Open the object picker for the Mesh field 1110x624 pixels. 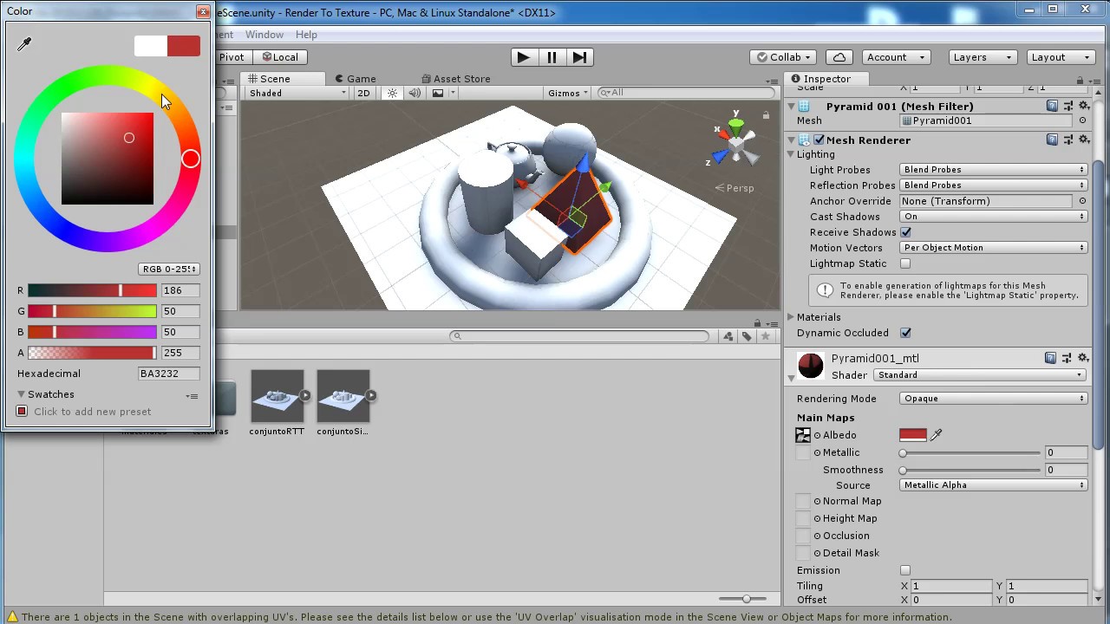click(x=1082, y=121)
